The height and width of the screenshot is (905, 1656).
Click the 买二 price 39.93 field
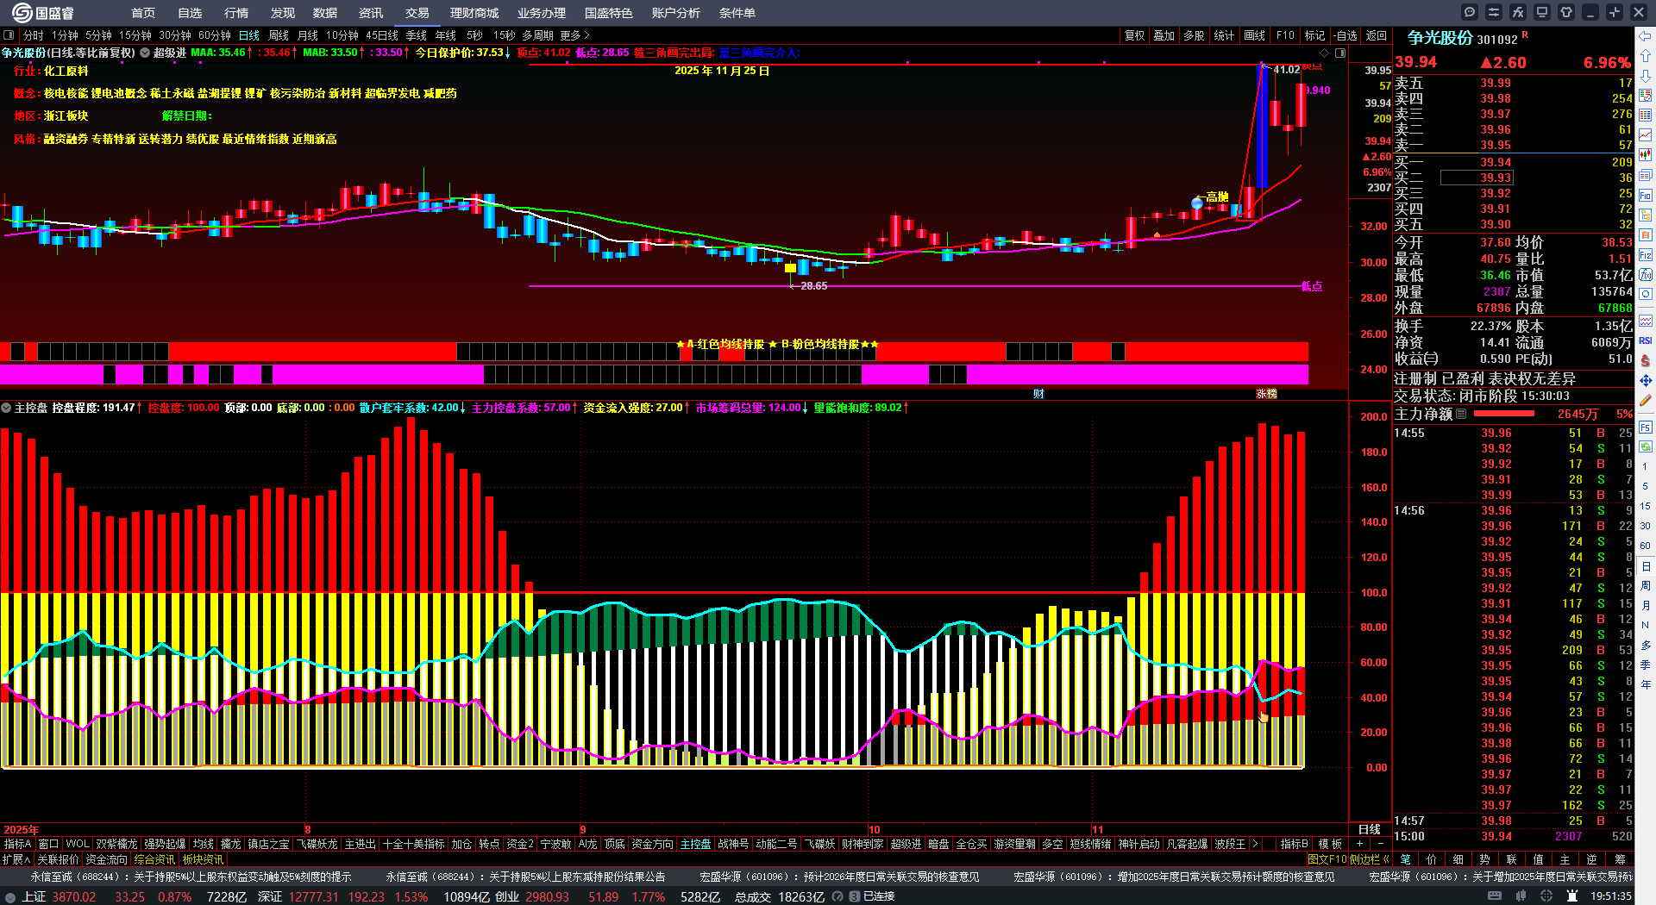1476,178
